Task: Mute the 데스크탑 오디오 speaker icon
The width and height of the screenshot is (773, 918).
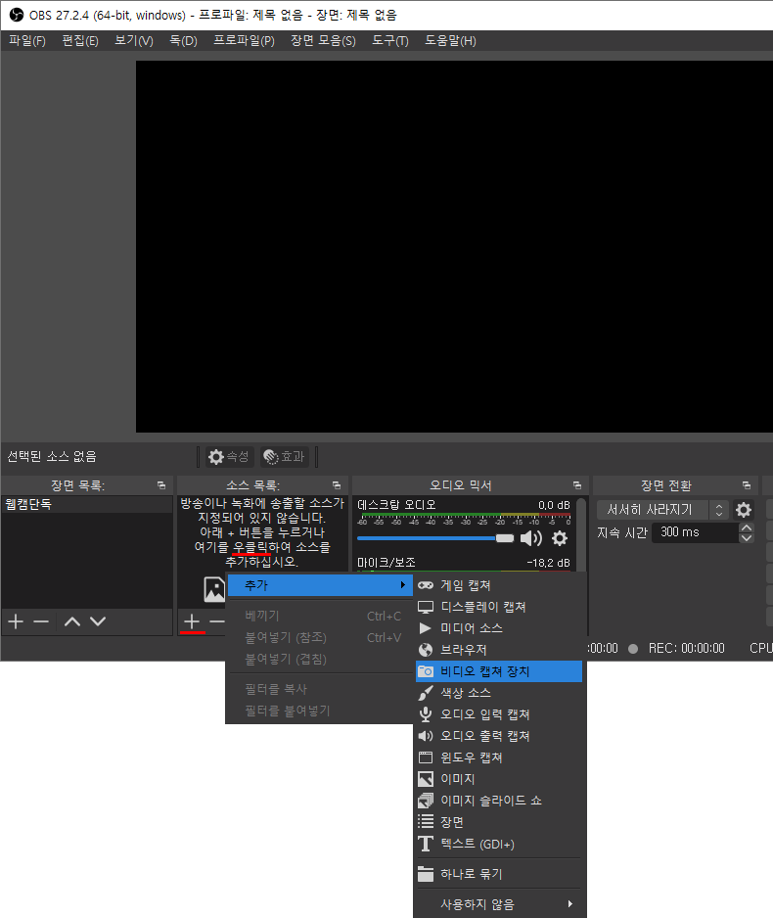Action: point(530,538)
